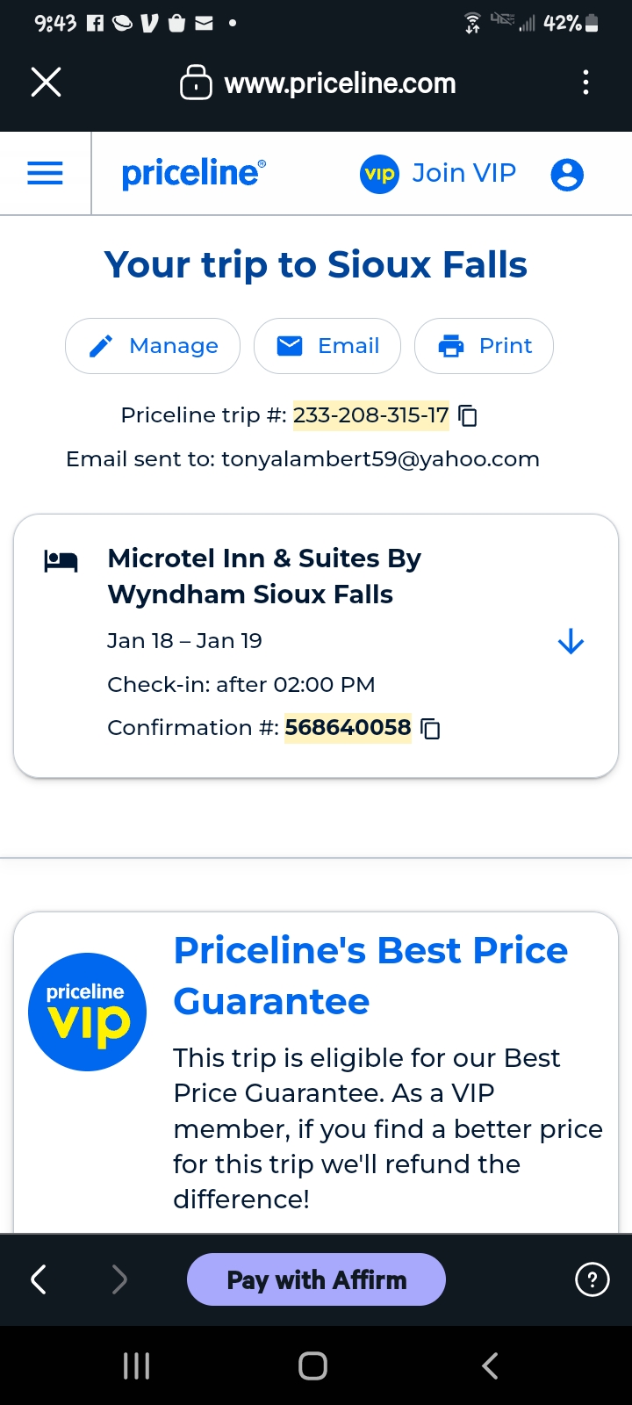Copy the Priceline trip number

click(469, 415)
